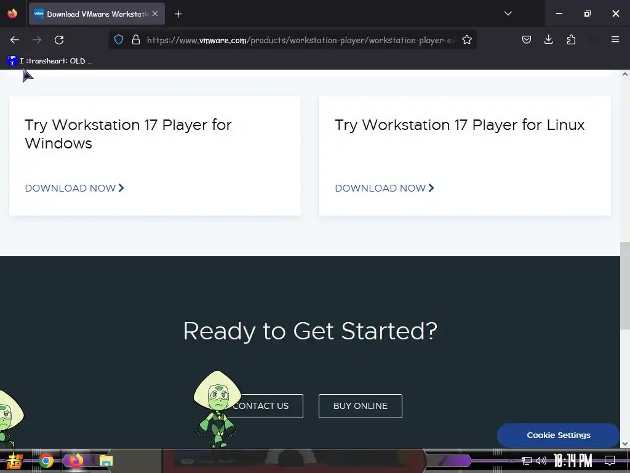Open File Explorer from taskbar
This screenshot has width=630, height=473.
(x=106, y=461)
